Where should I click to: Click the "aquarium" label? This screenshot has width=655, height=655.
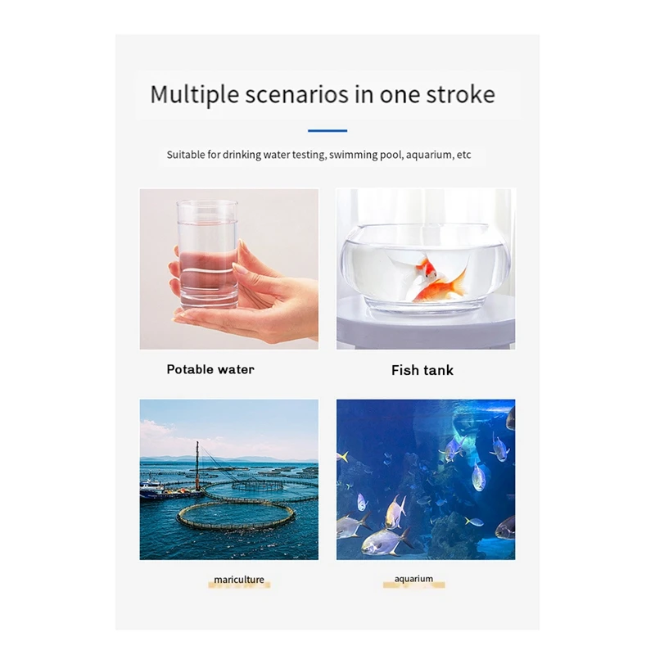[413, 579]
